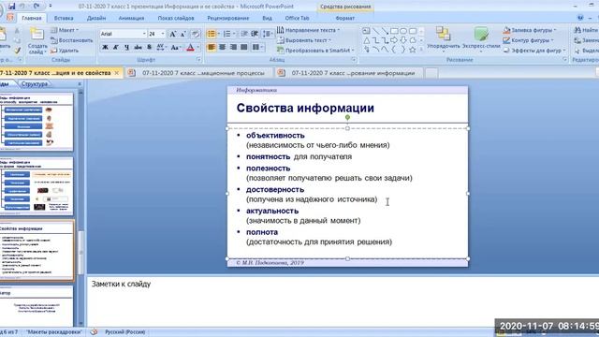The image size is (599, 337).
Task: Select the triangle shape in gallery
Action: point(366,40)
